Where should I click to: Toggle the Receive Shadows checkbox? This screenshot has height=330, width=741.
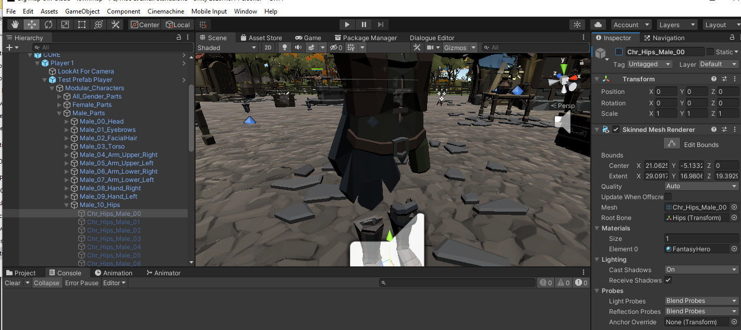(668, 280)
